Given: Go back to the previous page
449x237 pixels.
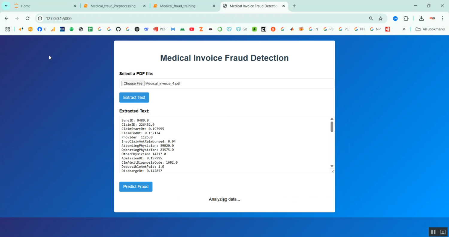Looking at the screenshot, I should [x=7, y=19].
